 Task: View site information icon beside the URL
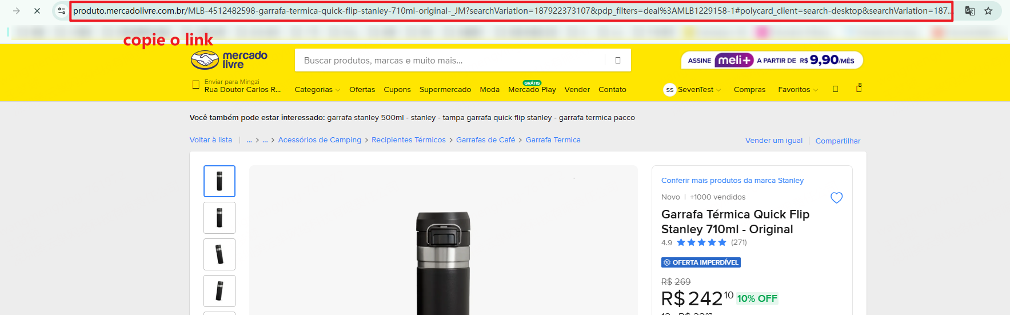click(x=62, y=11)
